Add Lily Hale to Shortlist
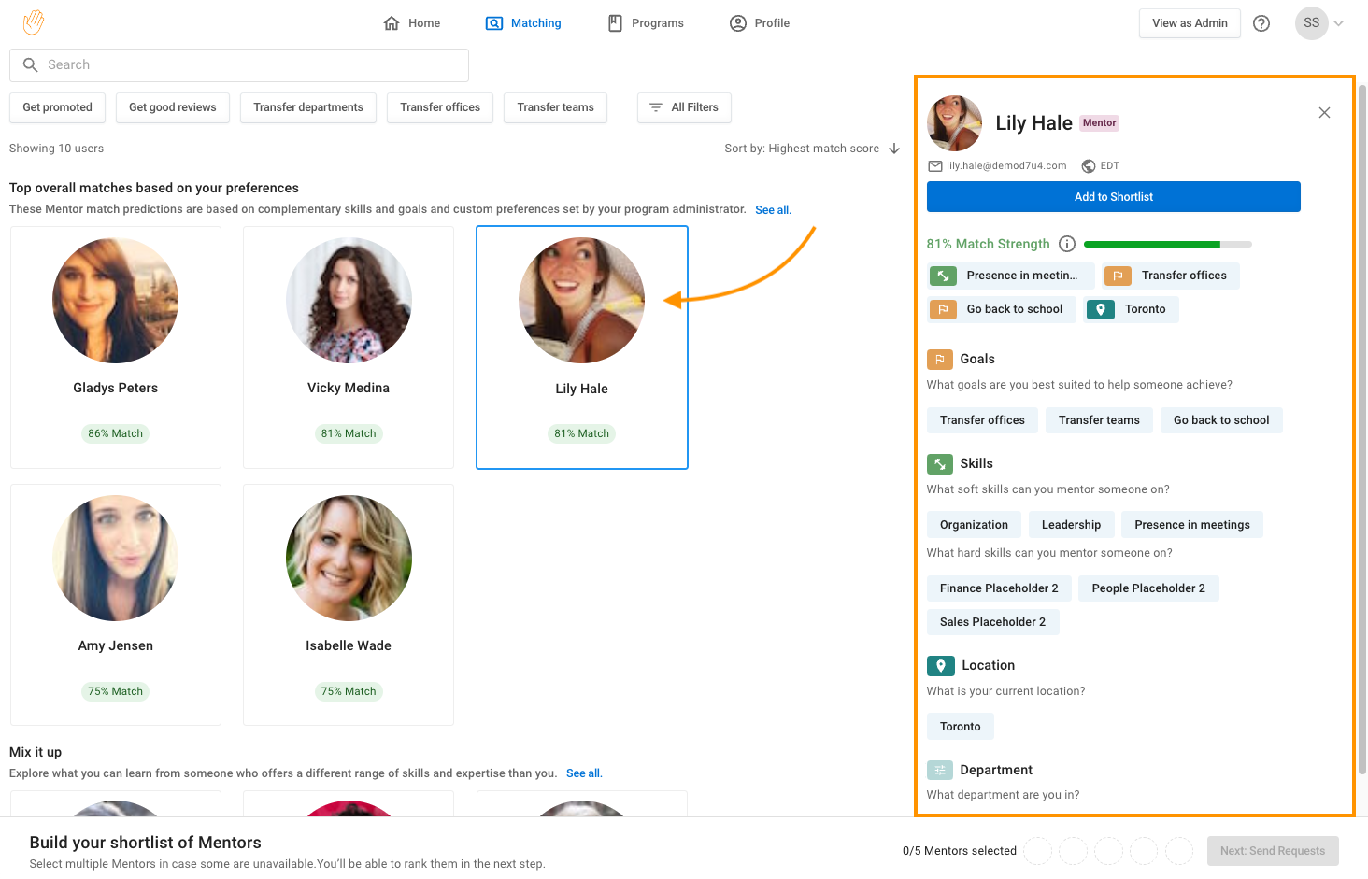This screenshot has width=1368, height=879. 1113,197
